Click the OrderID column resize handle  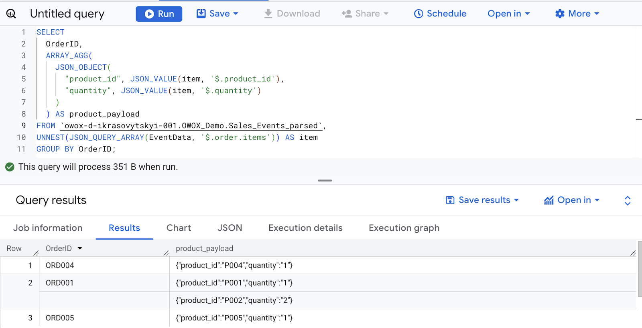166,253
